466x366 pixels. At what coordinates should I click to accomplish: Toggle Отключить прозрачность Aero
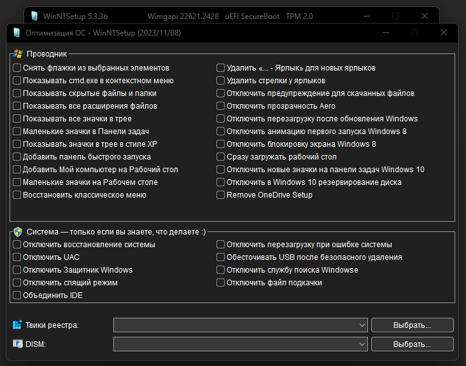pyautogui.click(x=220, y=106)
